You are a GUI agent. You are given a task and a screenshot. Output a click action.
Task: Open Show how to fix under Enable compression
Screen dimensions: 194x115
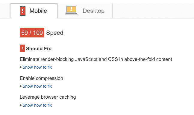click(37, 86)
